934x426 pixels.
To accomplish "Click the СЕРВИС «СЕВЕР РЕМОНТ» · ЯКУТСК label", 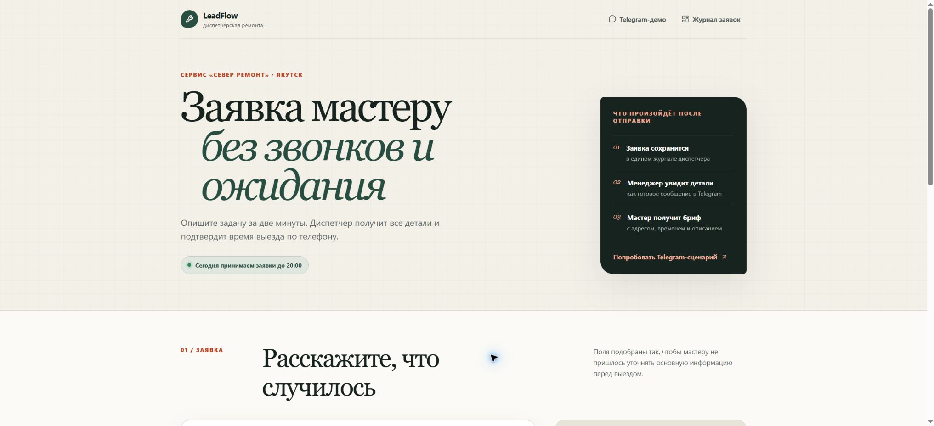I will [242, 75].
